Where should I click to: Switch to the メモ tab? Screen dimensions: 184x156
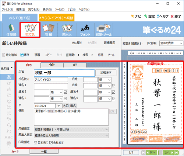75,65
